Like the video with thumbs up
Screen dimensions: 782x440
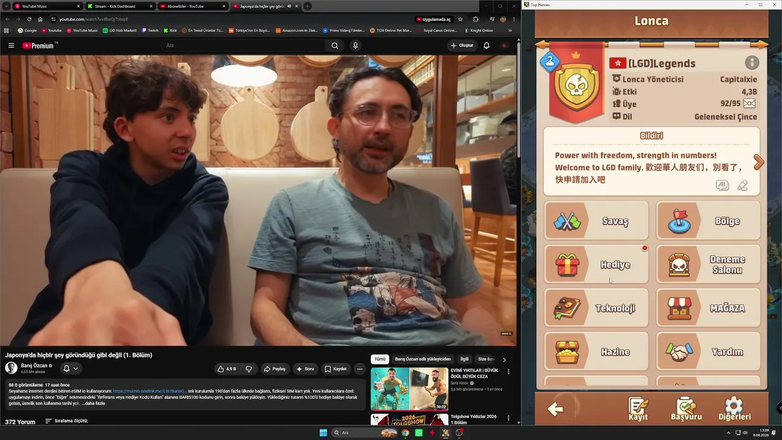[x=227, y=369]
